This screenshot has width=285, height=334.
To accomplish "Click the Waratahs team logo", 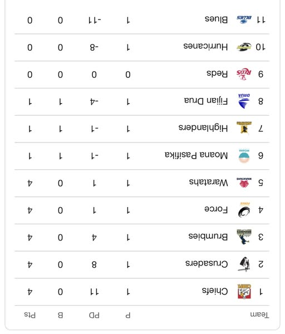I will click(x=244, y=183).
